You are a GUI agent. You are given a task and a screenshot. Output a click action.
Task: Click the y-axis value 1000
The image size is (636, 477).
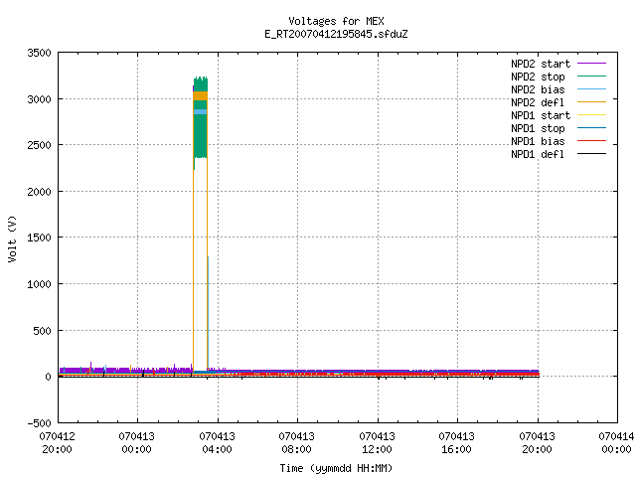click(40, 284)
